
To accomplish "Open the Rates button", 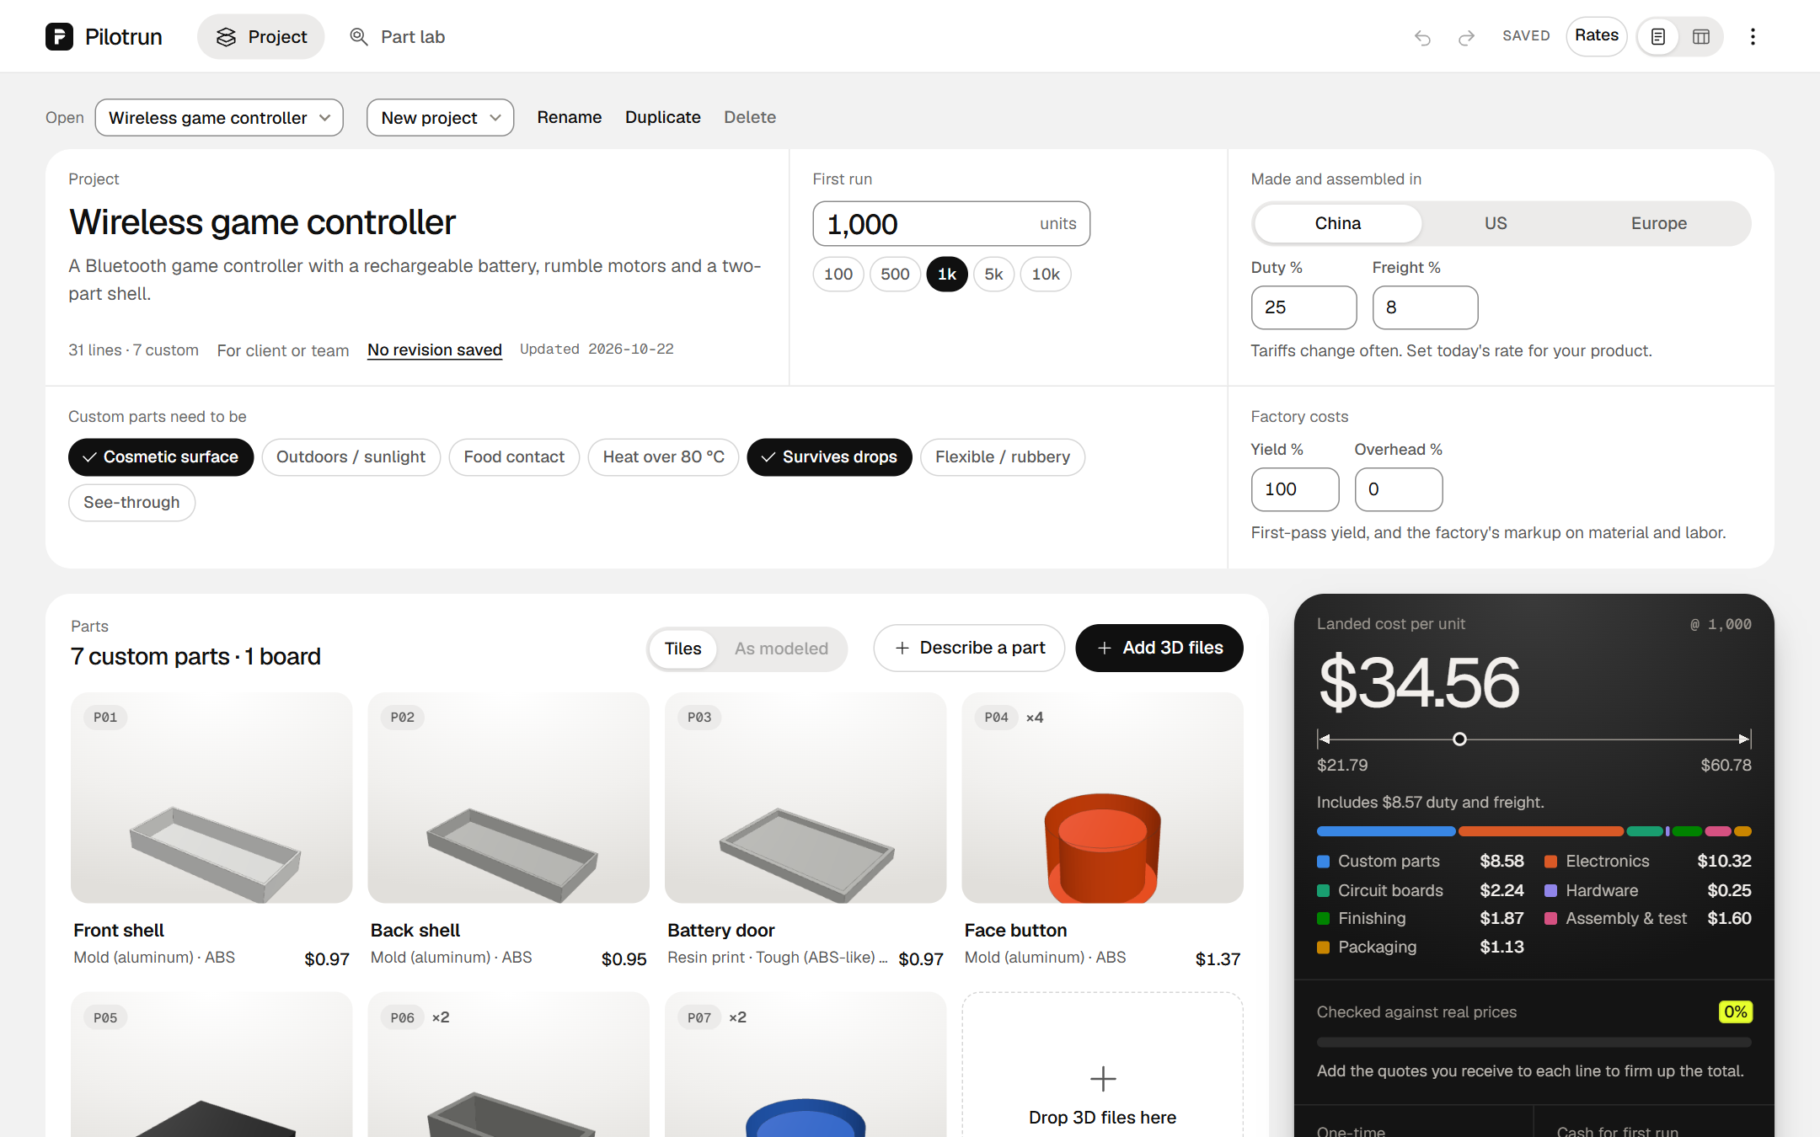I will point(1597,35).
